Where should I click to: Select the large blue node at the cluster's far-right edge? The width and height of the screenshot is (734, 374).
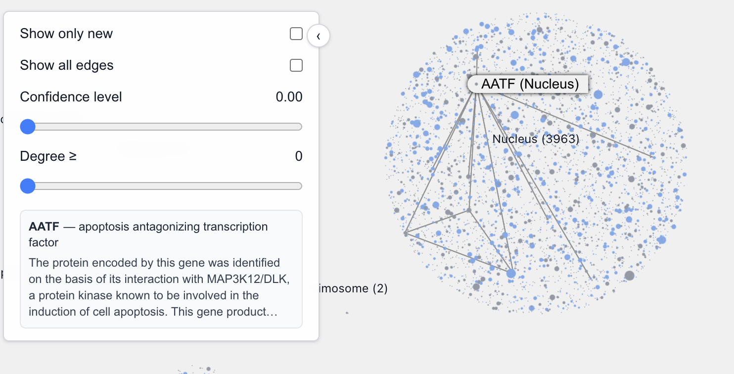click(x=662, y=240)
